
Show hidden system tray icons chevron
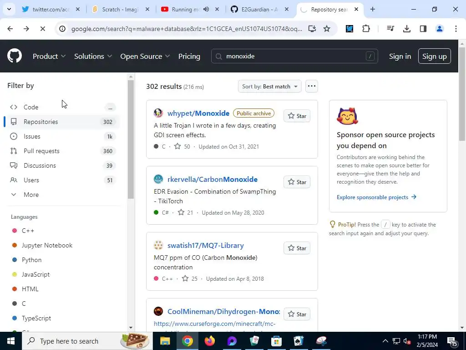(x=385, y=341)
